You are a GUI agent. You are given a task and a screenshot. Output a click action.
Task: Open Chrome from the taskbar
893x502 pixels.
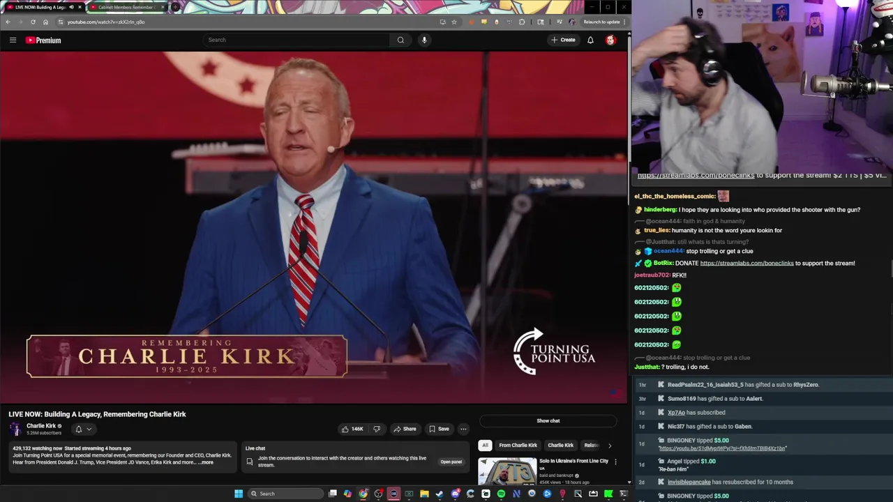[363, 494]
